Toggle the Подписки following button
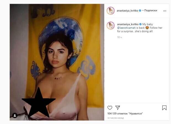 (151, 10)
